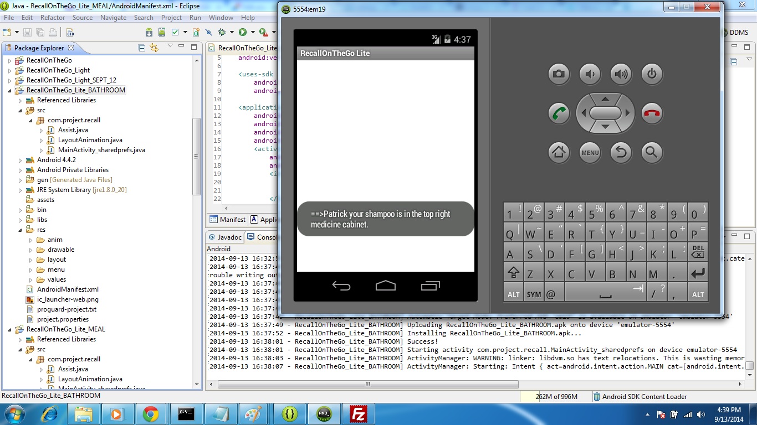Click the emulator hardware Home button

click(559, 152)
